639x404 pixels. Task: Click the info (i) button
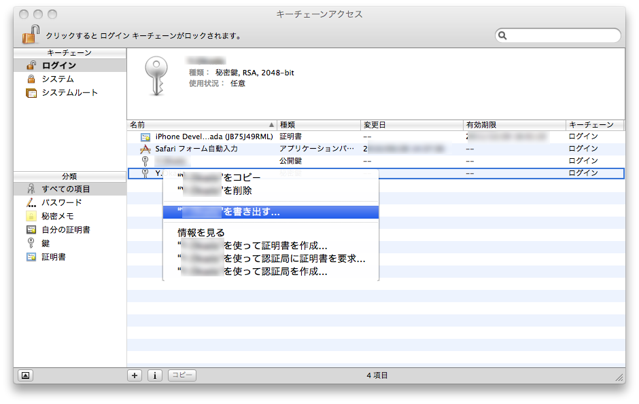155,375
